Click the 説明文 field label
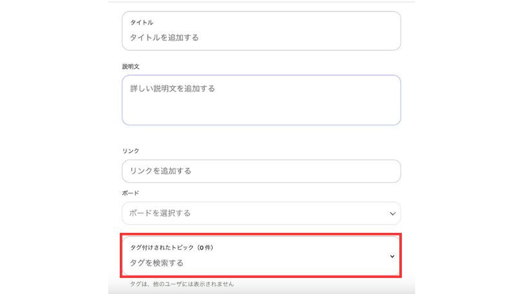Viewport: 523px width, 294px height. point(131,67)
